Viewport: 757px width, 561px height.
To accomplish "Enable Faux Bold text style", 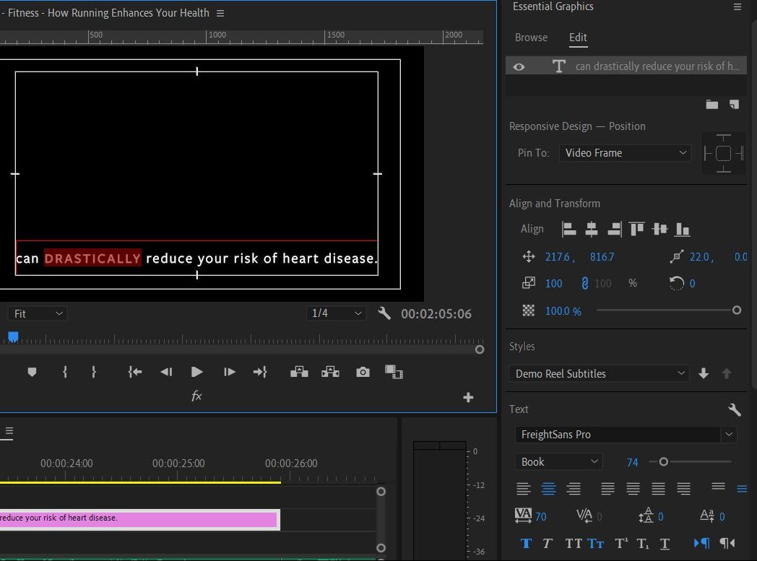I will pyautogui.click(x=526, y=544).
